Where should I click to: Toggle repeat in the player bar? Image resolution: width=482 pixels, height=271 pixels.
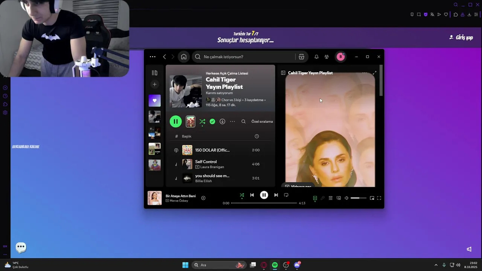click(x=286, y=195)
